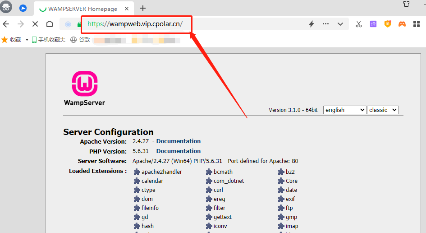The image size is (426, 233).
Task: Click the shirt skin icon in title bar
Action: coord(407,4)
